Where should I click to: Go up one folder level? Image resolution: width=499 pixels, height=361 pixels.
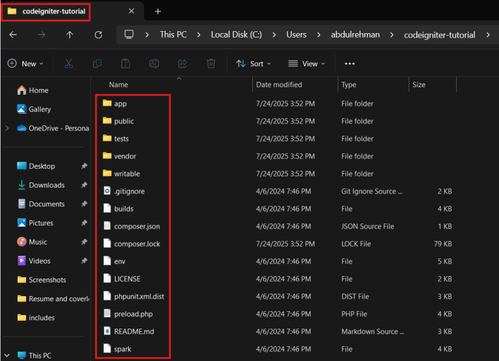tap(70, 34)
